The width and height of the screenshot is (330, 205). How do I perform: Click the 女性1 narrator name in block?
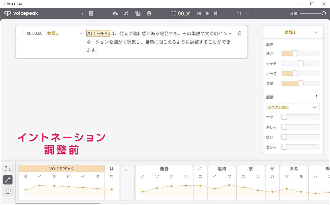[x=53, y=33]
